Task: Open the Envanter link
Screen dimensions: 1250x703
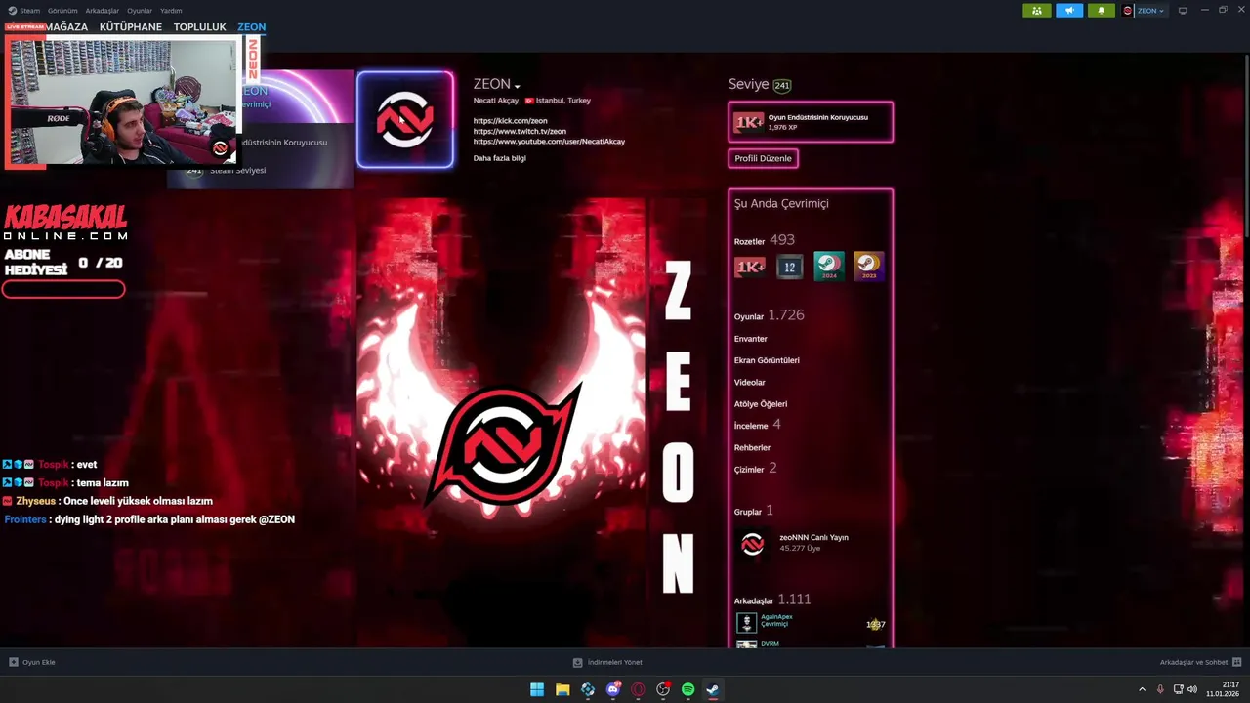Action: pyautogui.click(x=751, y=339)
